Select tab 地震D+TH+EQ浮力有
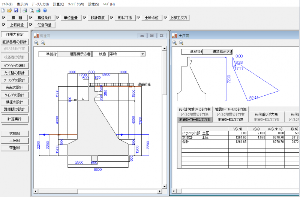The image size is (300, 197). point(195,119)
